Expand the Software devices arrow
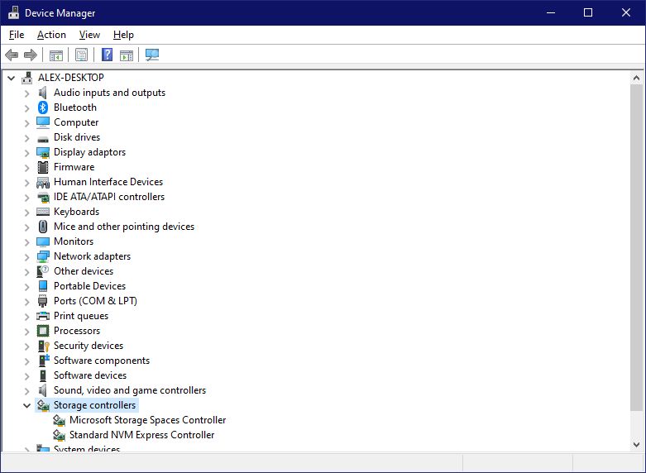Image resolution: width=646 pixels, height=473 pixels. click(x=26, y=376)
